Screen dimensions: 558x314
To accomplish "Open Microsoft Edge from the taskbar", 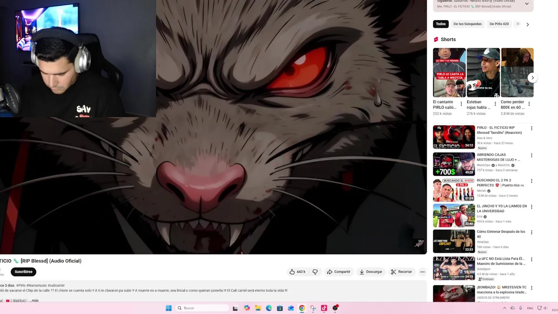I will pyautogui.click(x=269, y=308).
